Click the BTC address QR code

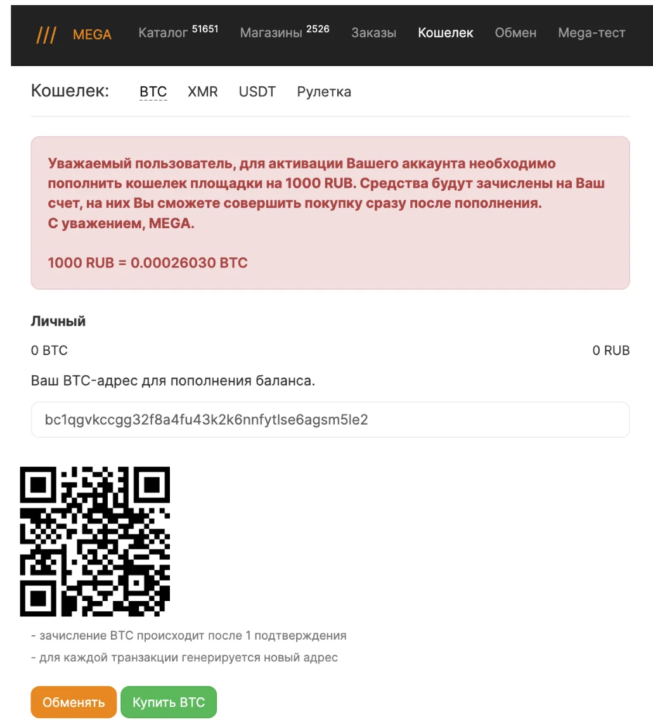[95, 541]
